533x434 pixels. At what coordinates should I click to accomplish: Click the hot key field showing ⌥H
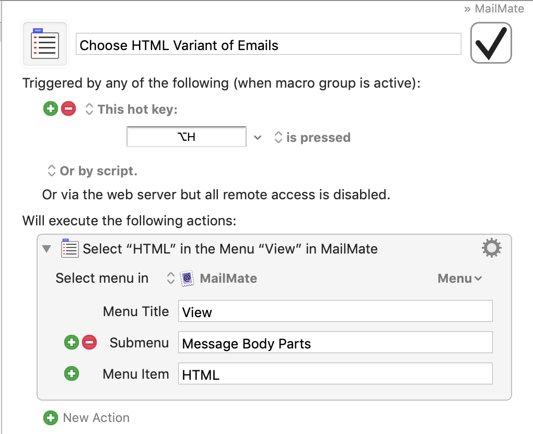(186, 137)
